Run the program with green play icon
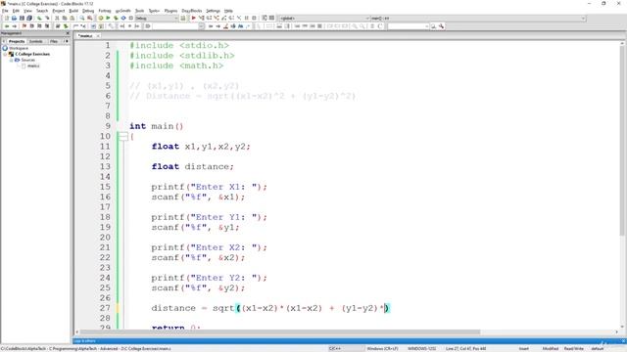627x352 pixels. point(108,19)
